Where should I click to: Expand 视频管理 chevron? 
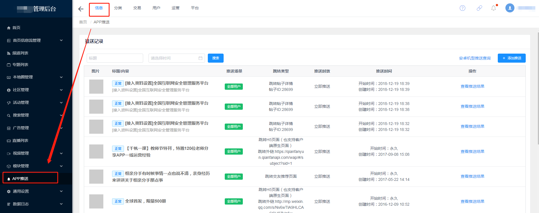tap(61, 153)
